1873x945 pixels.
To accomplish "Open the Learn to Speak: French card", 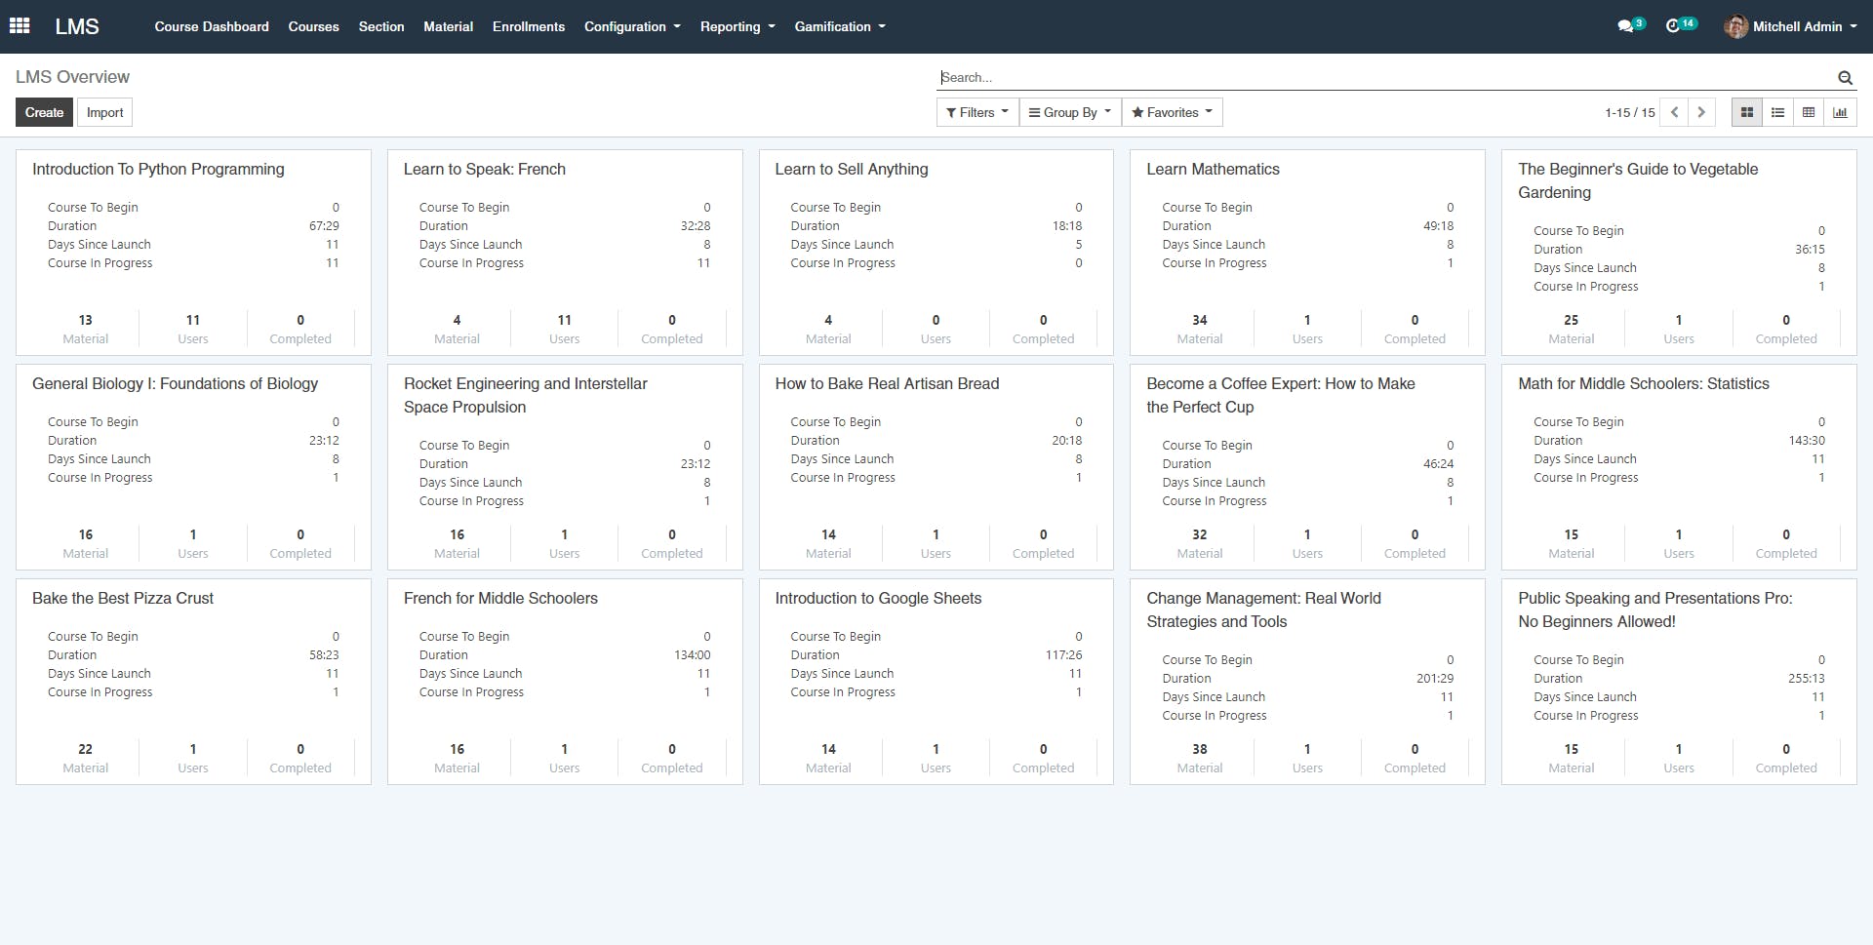I will [x=485, y=170].
